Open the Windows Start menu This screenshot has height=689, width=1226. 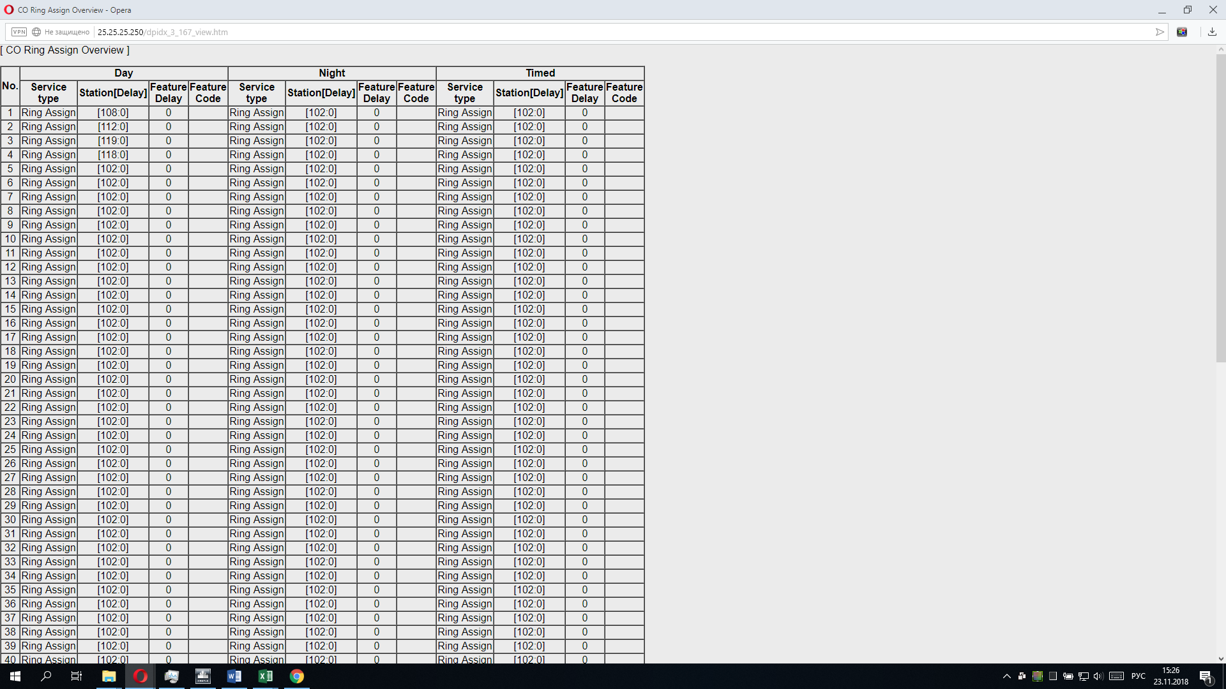pos(15,676)
